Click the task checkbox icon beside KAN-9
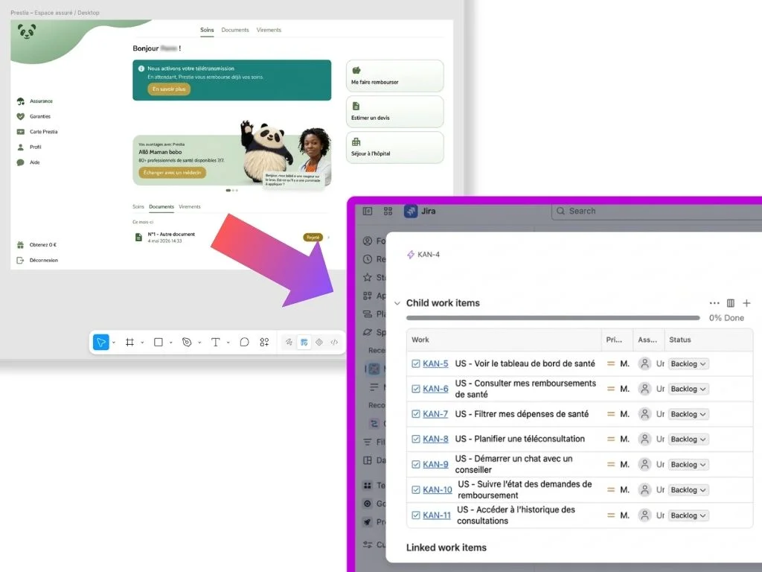762x572 pixels. pyautogui.click(x=415, y=465)
